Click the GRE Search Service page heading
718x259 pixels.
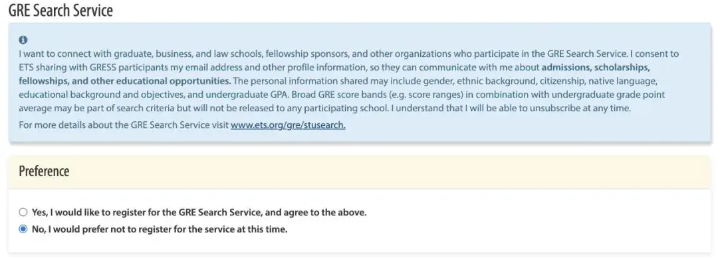pyautogui.click(x=61, y=11)
